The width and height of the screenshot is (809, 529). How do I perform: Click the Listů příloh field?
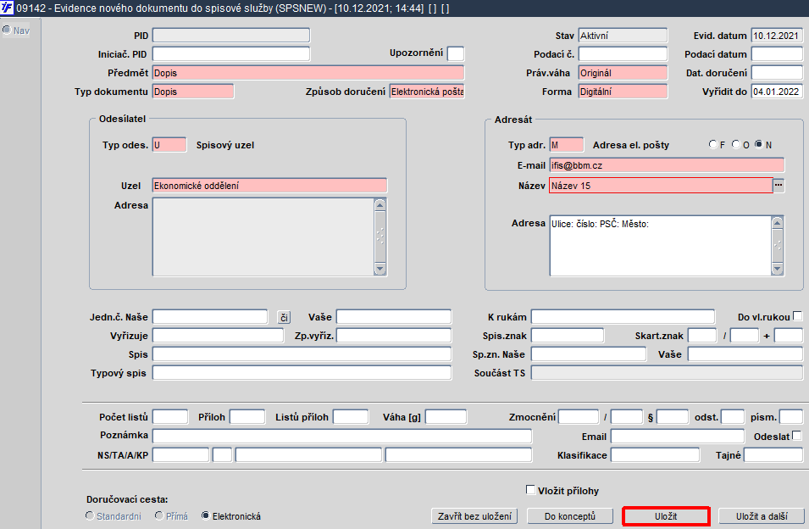(351, 416)
